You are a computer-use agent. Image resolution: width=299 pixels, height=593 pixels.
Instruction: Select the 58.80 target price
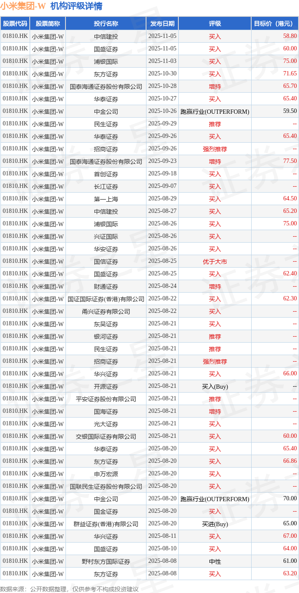tap(290, 36)
